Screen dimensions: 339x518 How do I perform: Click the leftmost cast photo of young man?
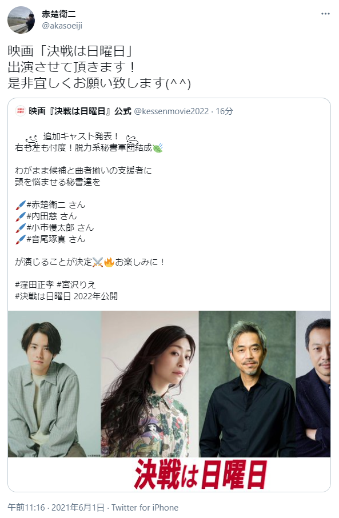click(54, 384)
